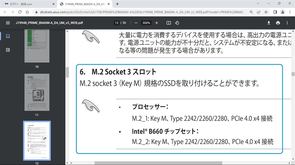The height and width of the screenshot is (165, 295).
Task: Print the PDF document
Action: (278, 23)
